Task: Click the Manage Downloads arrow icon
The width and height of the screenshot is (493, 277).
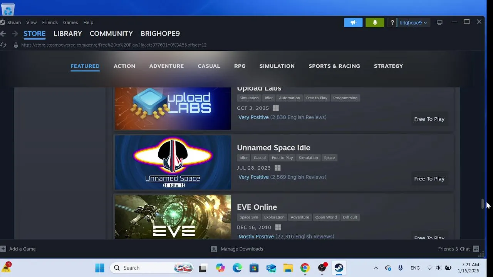Action: [x=214, y=249]
